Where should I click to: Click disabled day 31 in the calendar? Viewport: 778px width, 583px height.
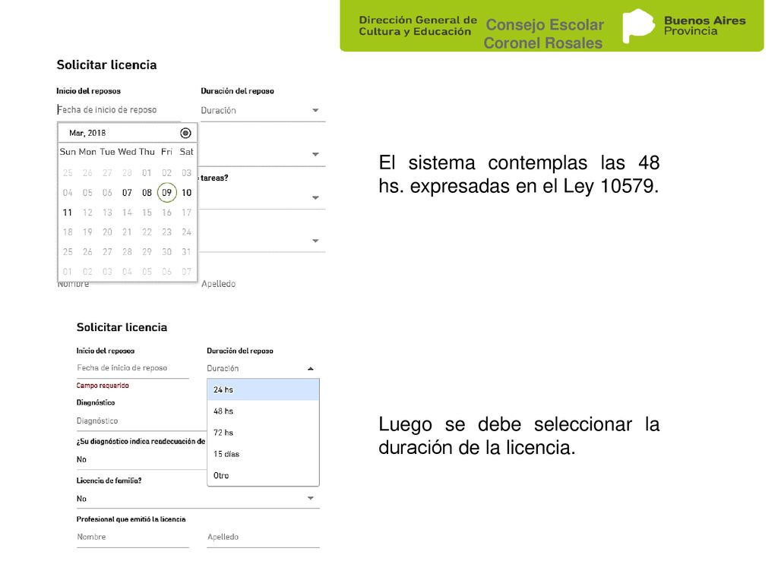[x=187, y=252]
